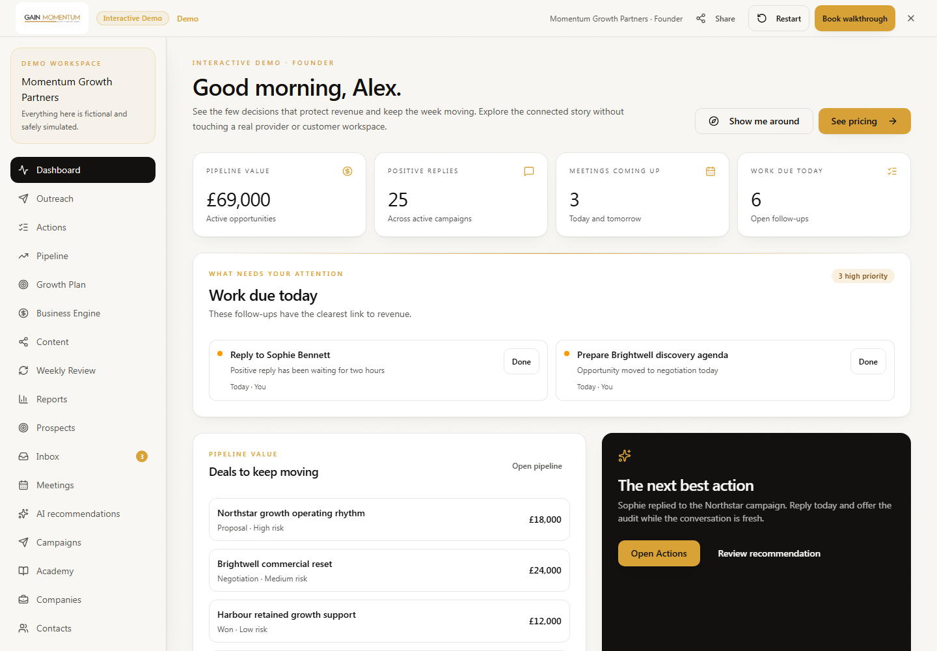The image size is (937, 651).
Task: Click the Restart button
Action: click(x=779, y=18)
